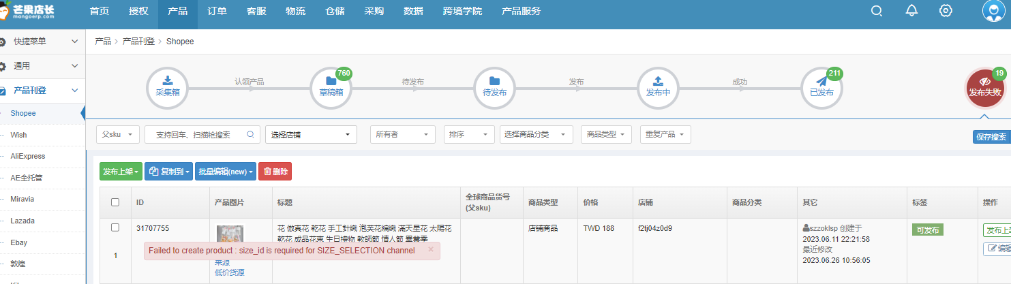Viewport: 1011px width, 284px height.
Task: Click the 产品刊登 sidebar icon
Action: 3,91
